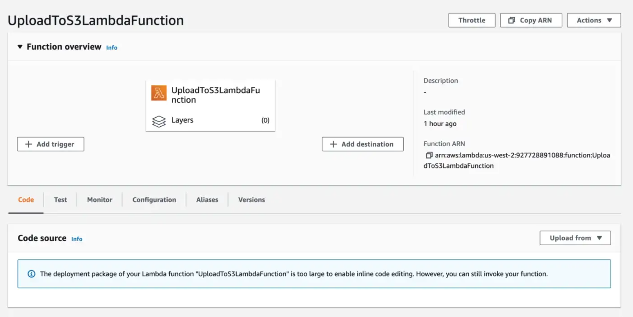Switch to the Code tab

click(26, 200)
